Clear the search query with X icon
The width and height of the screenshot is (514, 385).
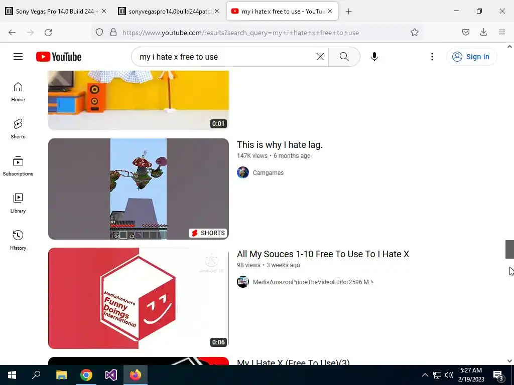(x=320, y=57)
